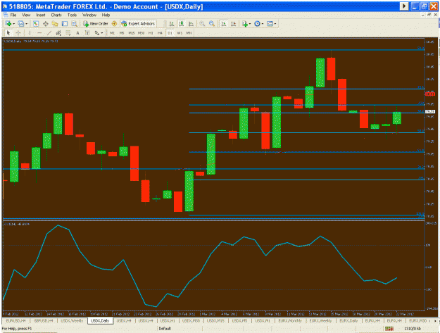Expand the Periods dropdown arrow
The height and width of the screenshot is (333, 440).
tap(263, 24)
